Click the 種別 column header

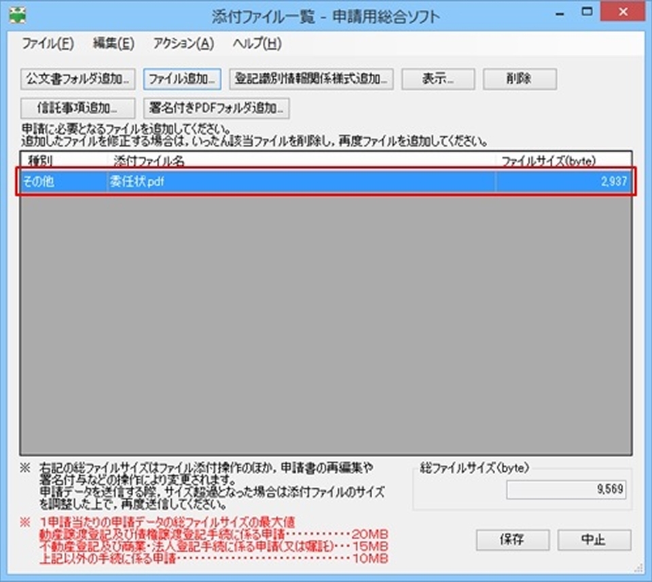[x=34, y=162]
